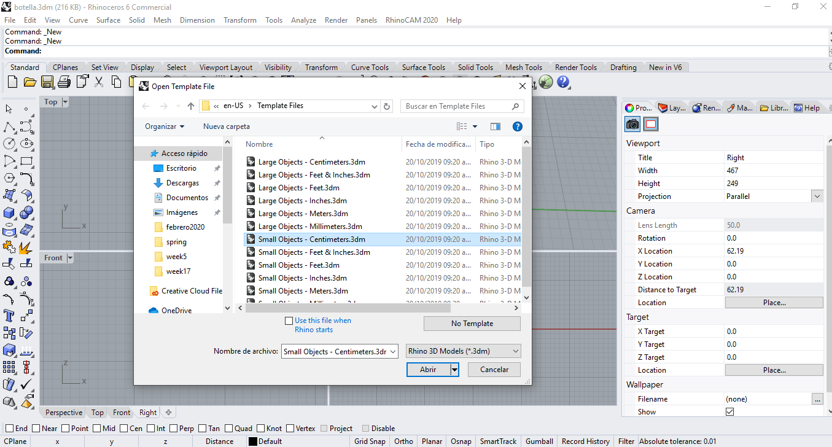The image size is (832, 447).
Task: Open dialog help with the blue question icon
Action: tap(518, 126)
